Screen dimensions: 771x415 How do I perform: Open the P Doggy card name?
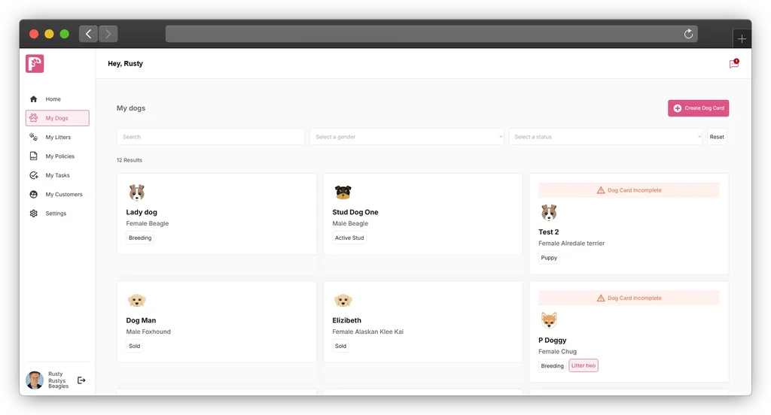[552, 340]
